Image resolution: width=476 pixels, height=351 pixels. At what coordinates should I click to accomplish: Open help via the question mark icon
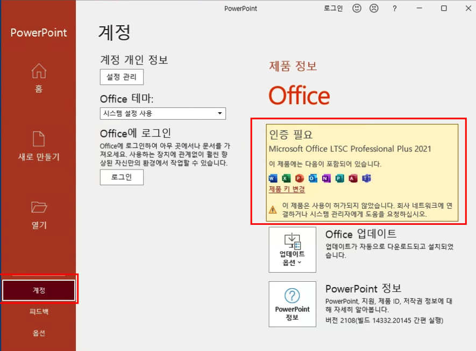(x=394, y=9)
